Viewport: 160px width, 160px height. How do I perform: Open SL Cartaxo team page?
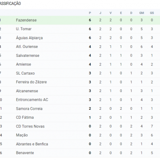pyautogui.click(x=25, y=73)
